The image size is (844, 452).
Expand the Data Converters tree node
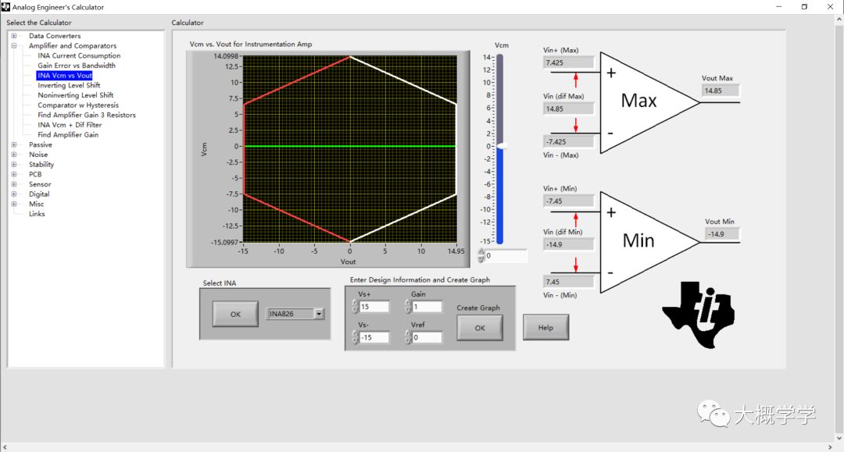pyautogui.click(x=14, y=36)
